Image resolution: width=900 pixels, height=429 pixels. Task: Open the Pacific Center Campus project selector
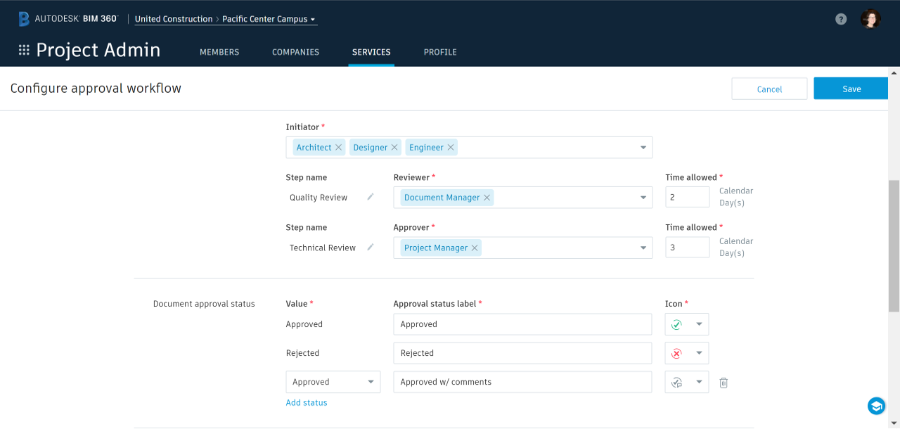pos(269,19)
